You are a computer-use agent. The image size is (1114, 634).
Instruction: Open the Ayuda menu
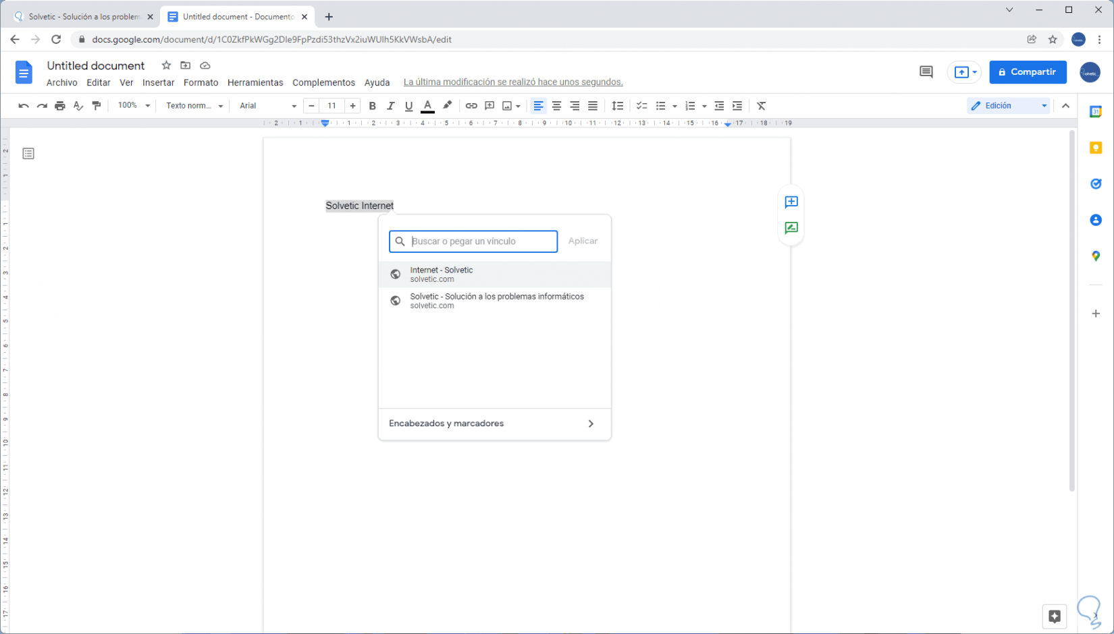377,82
